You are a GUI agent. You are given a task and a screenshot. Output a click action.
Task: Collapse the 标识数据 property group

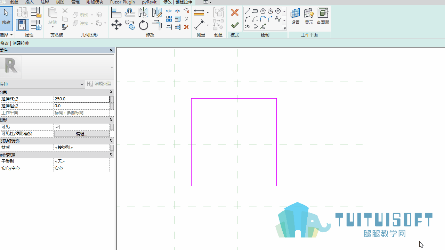tap(111, 155)
